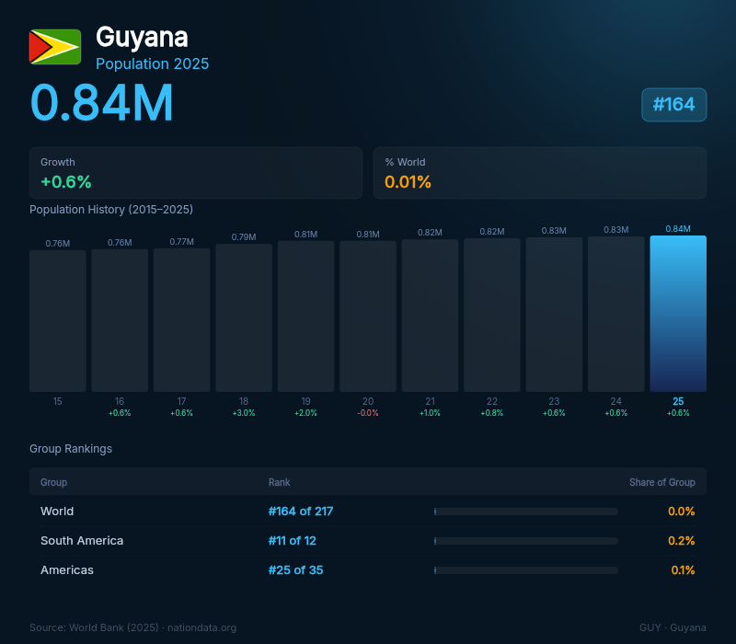Click the Guyana title heading
736x644 pixels.
click(142, 38)
